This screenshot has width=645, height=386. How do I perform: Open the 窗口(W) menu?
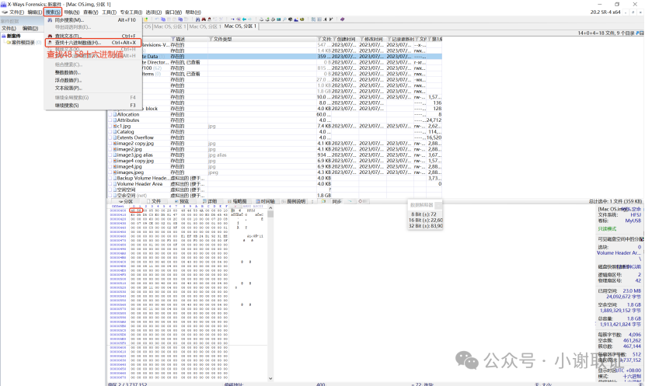coord(173,12)
